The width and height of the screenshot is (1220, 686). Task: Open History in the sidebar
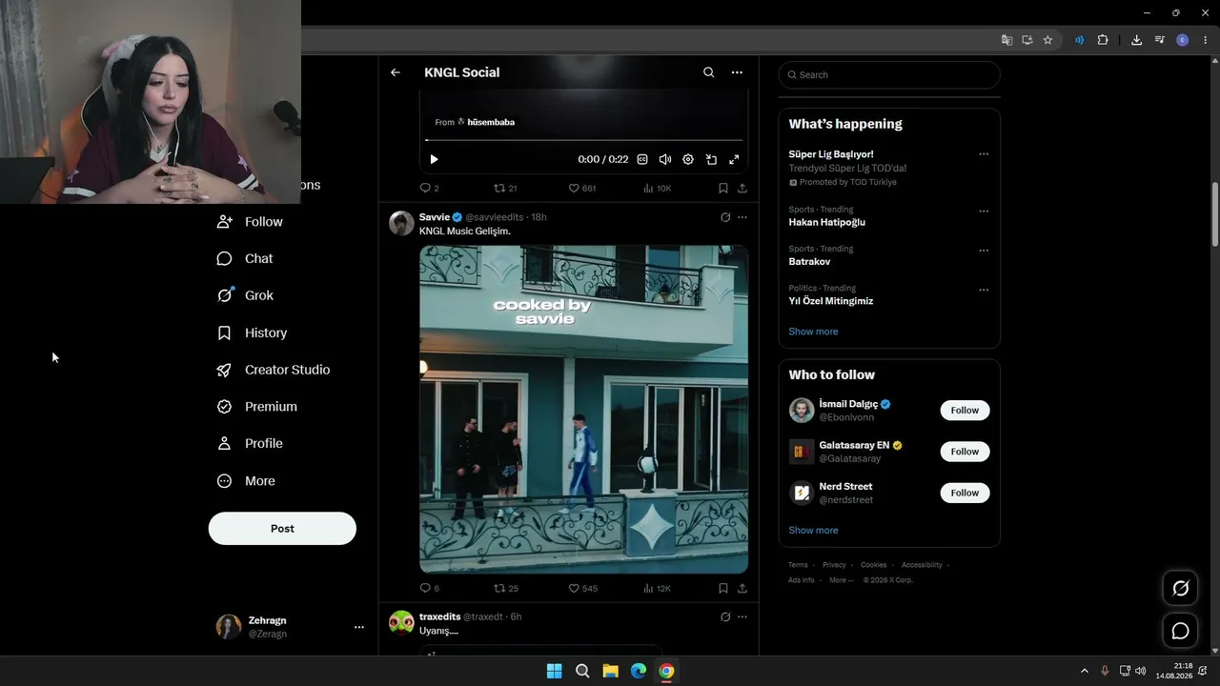click(x=253, y=333)
